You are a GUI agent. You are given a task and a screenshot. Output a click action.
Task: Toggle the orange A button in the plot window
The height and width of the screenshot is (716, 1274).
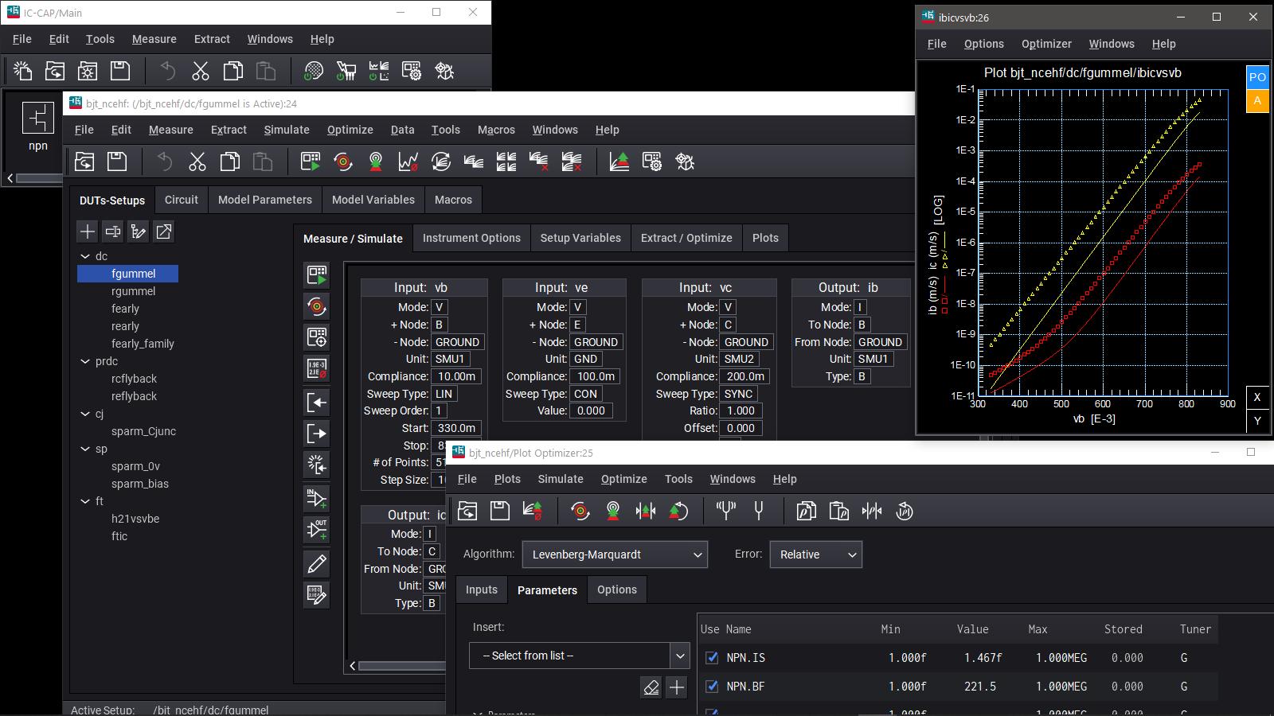1257,102
